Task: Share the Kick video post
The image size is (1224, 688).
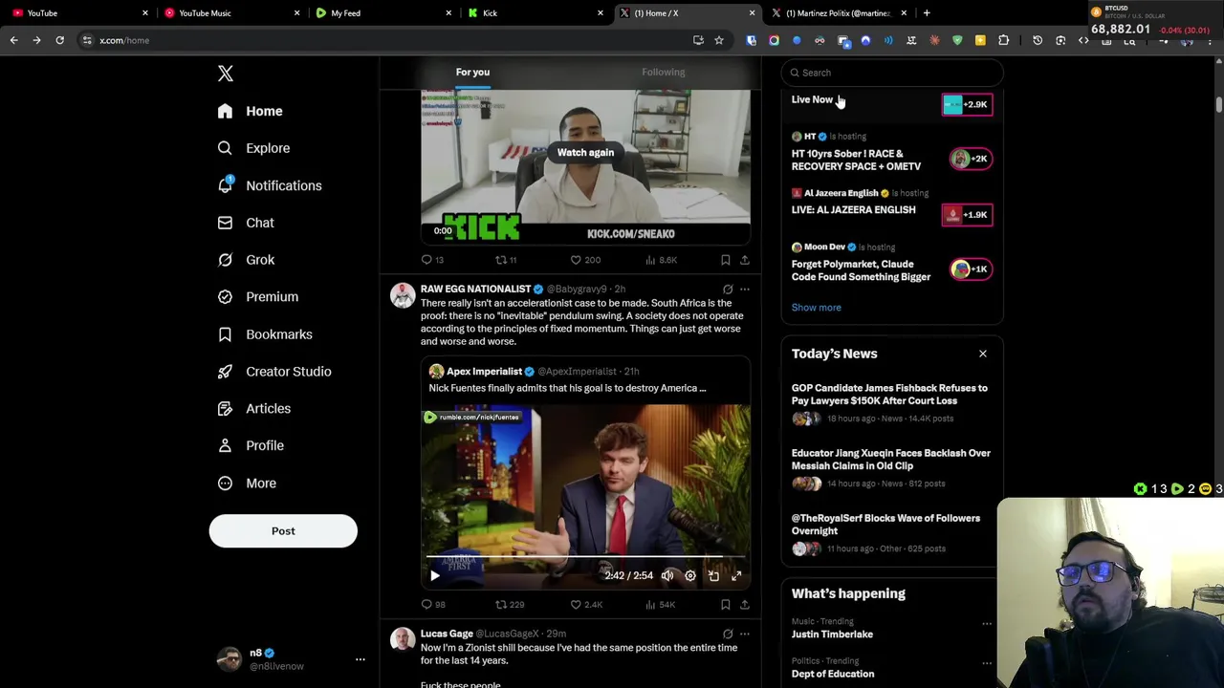Action: (x=744, y=260)
